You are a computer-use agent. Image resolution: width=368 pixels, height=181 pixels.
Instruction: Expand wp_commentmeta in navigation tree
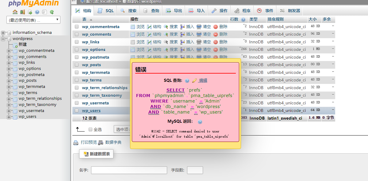(9, 51)
